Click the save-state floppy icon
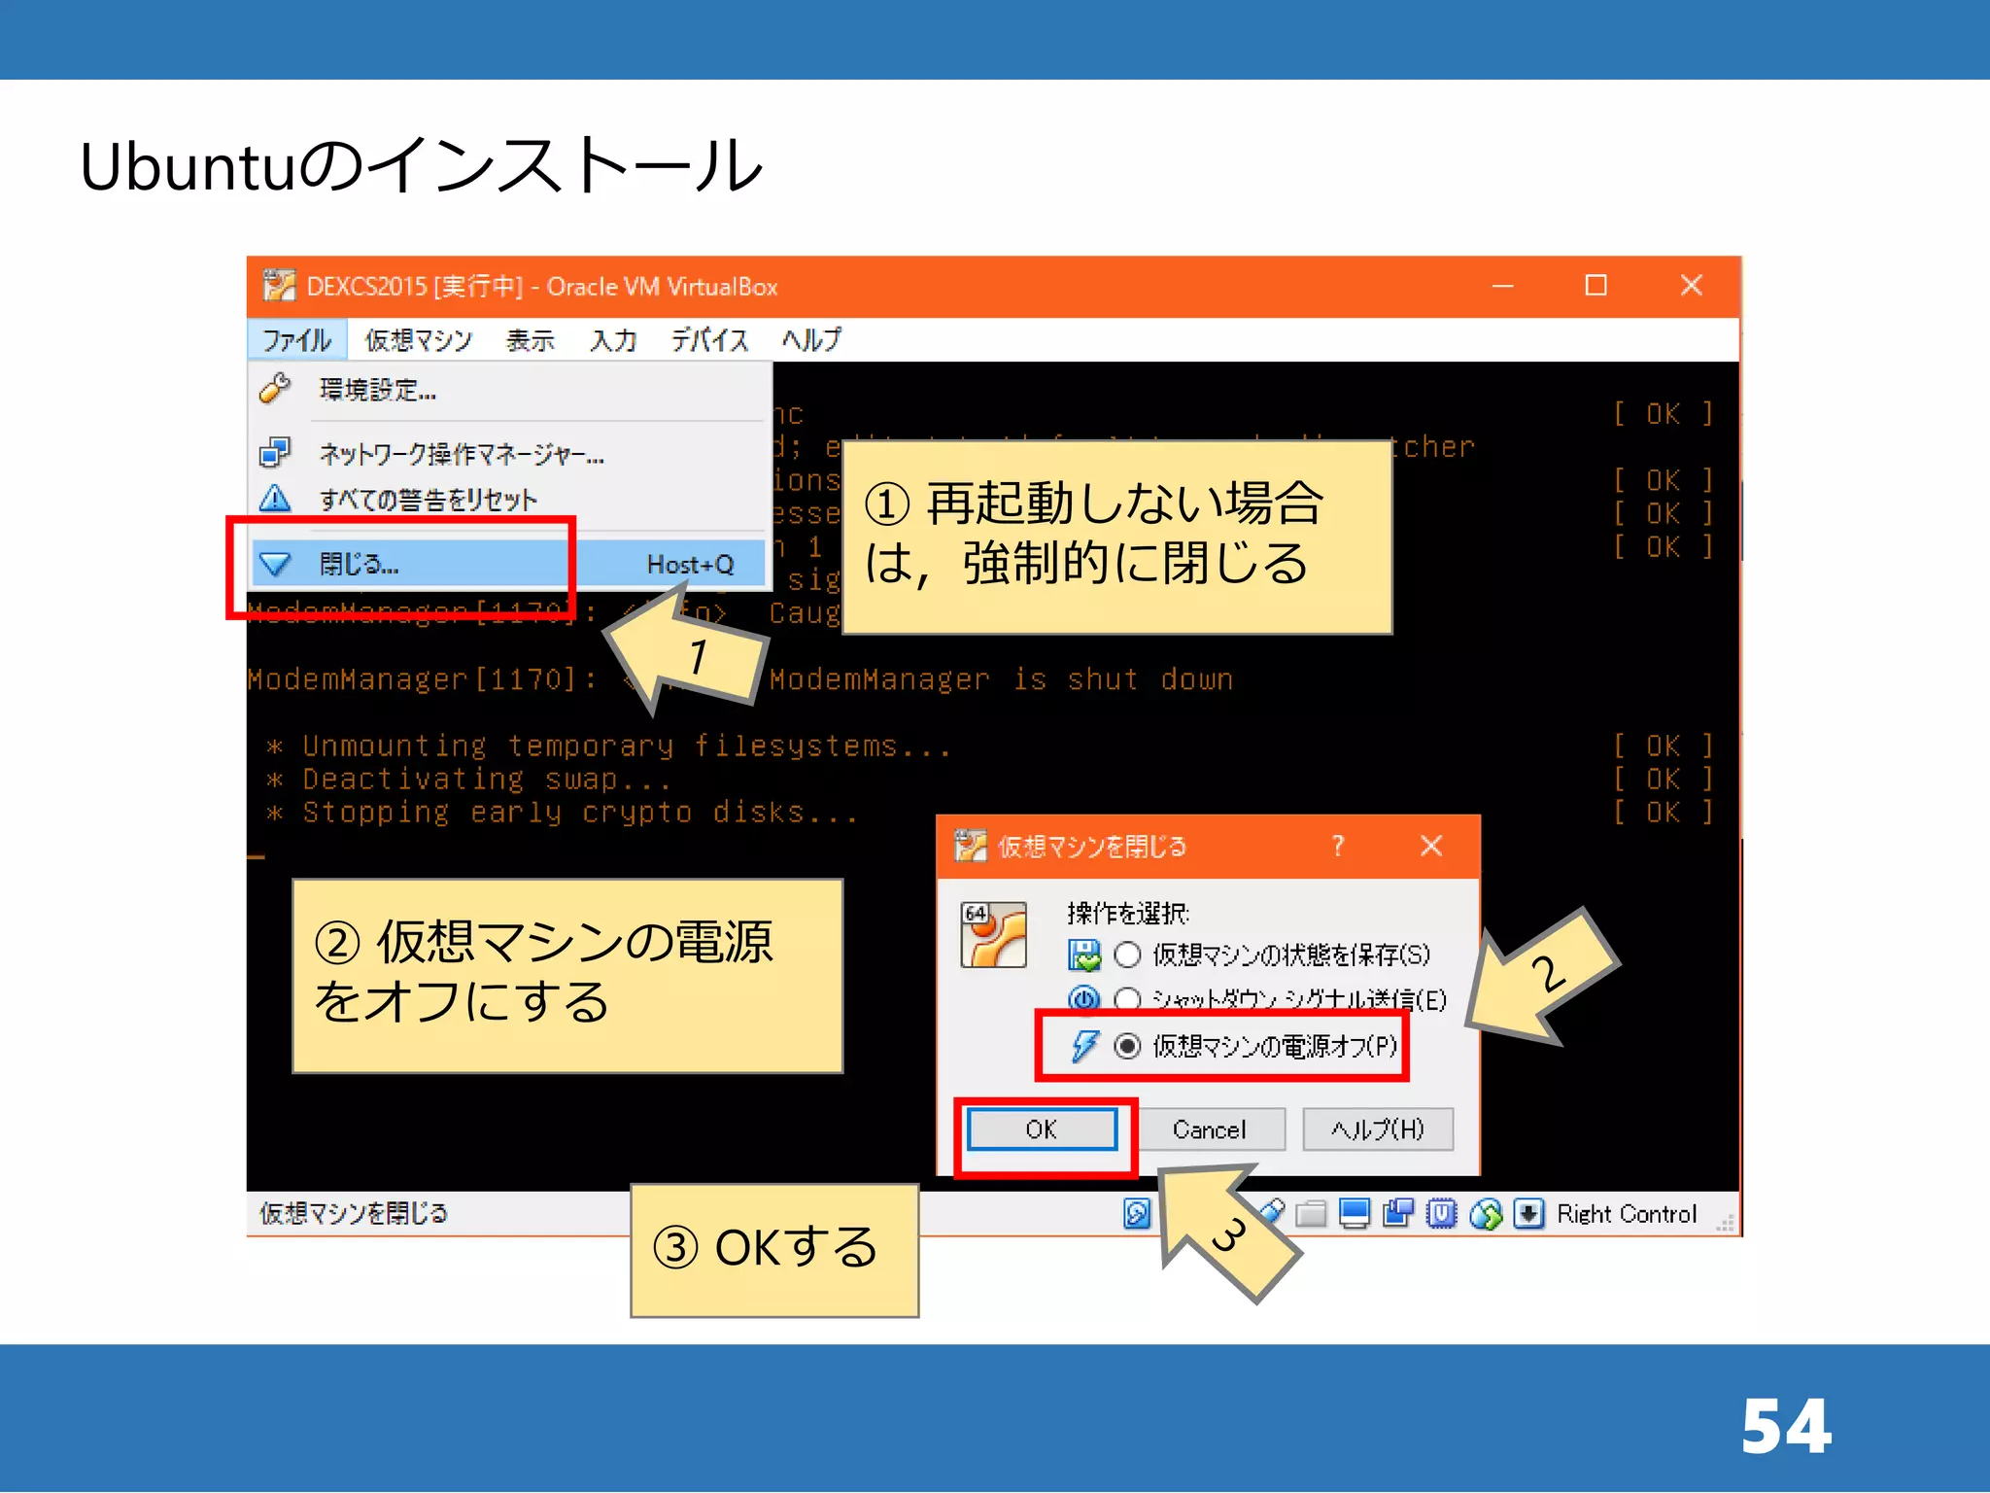This screenshot has width=1990, height=1493. [1084, 955]
